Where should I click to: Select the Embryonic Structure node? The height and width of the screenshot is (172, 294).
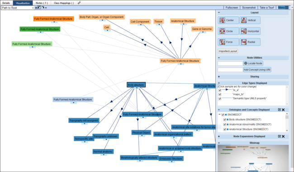(x=171, y=159)
